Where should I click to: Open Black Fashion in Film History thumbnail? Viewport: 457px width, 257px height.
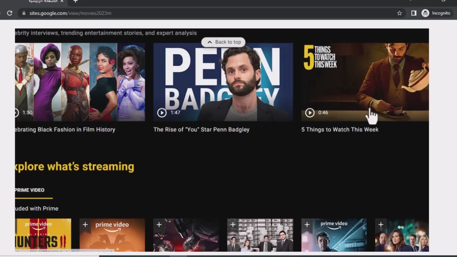pyautogui.click(x=80, y=82)
